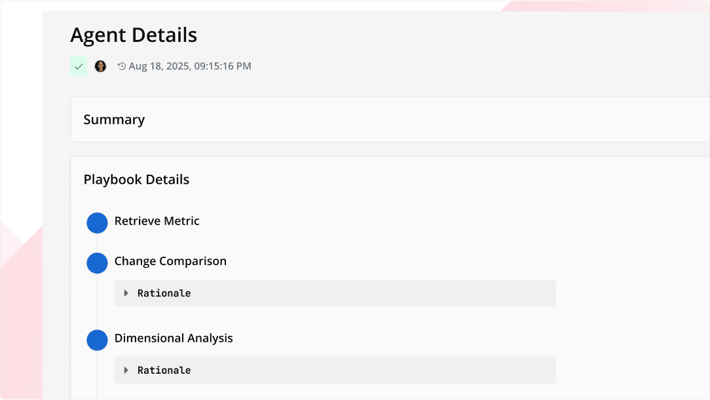Click the green success checkmark status icon
The image size is (710, 400).
point(79,66)
